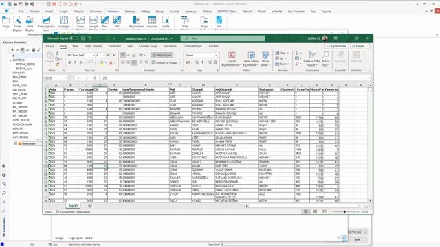Click Excel Bold (K) button
The image size is (440, 247).
point(69,62)
